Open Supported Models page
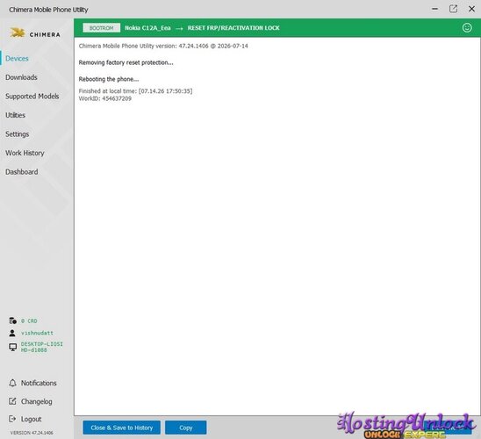Screen dimensions: 481x439 pos(32,97)
